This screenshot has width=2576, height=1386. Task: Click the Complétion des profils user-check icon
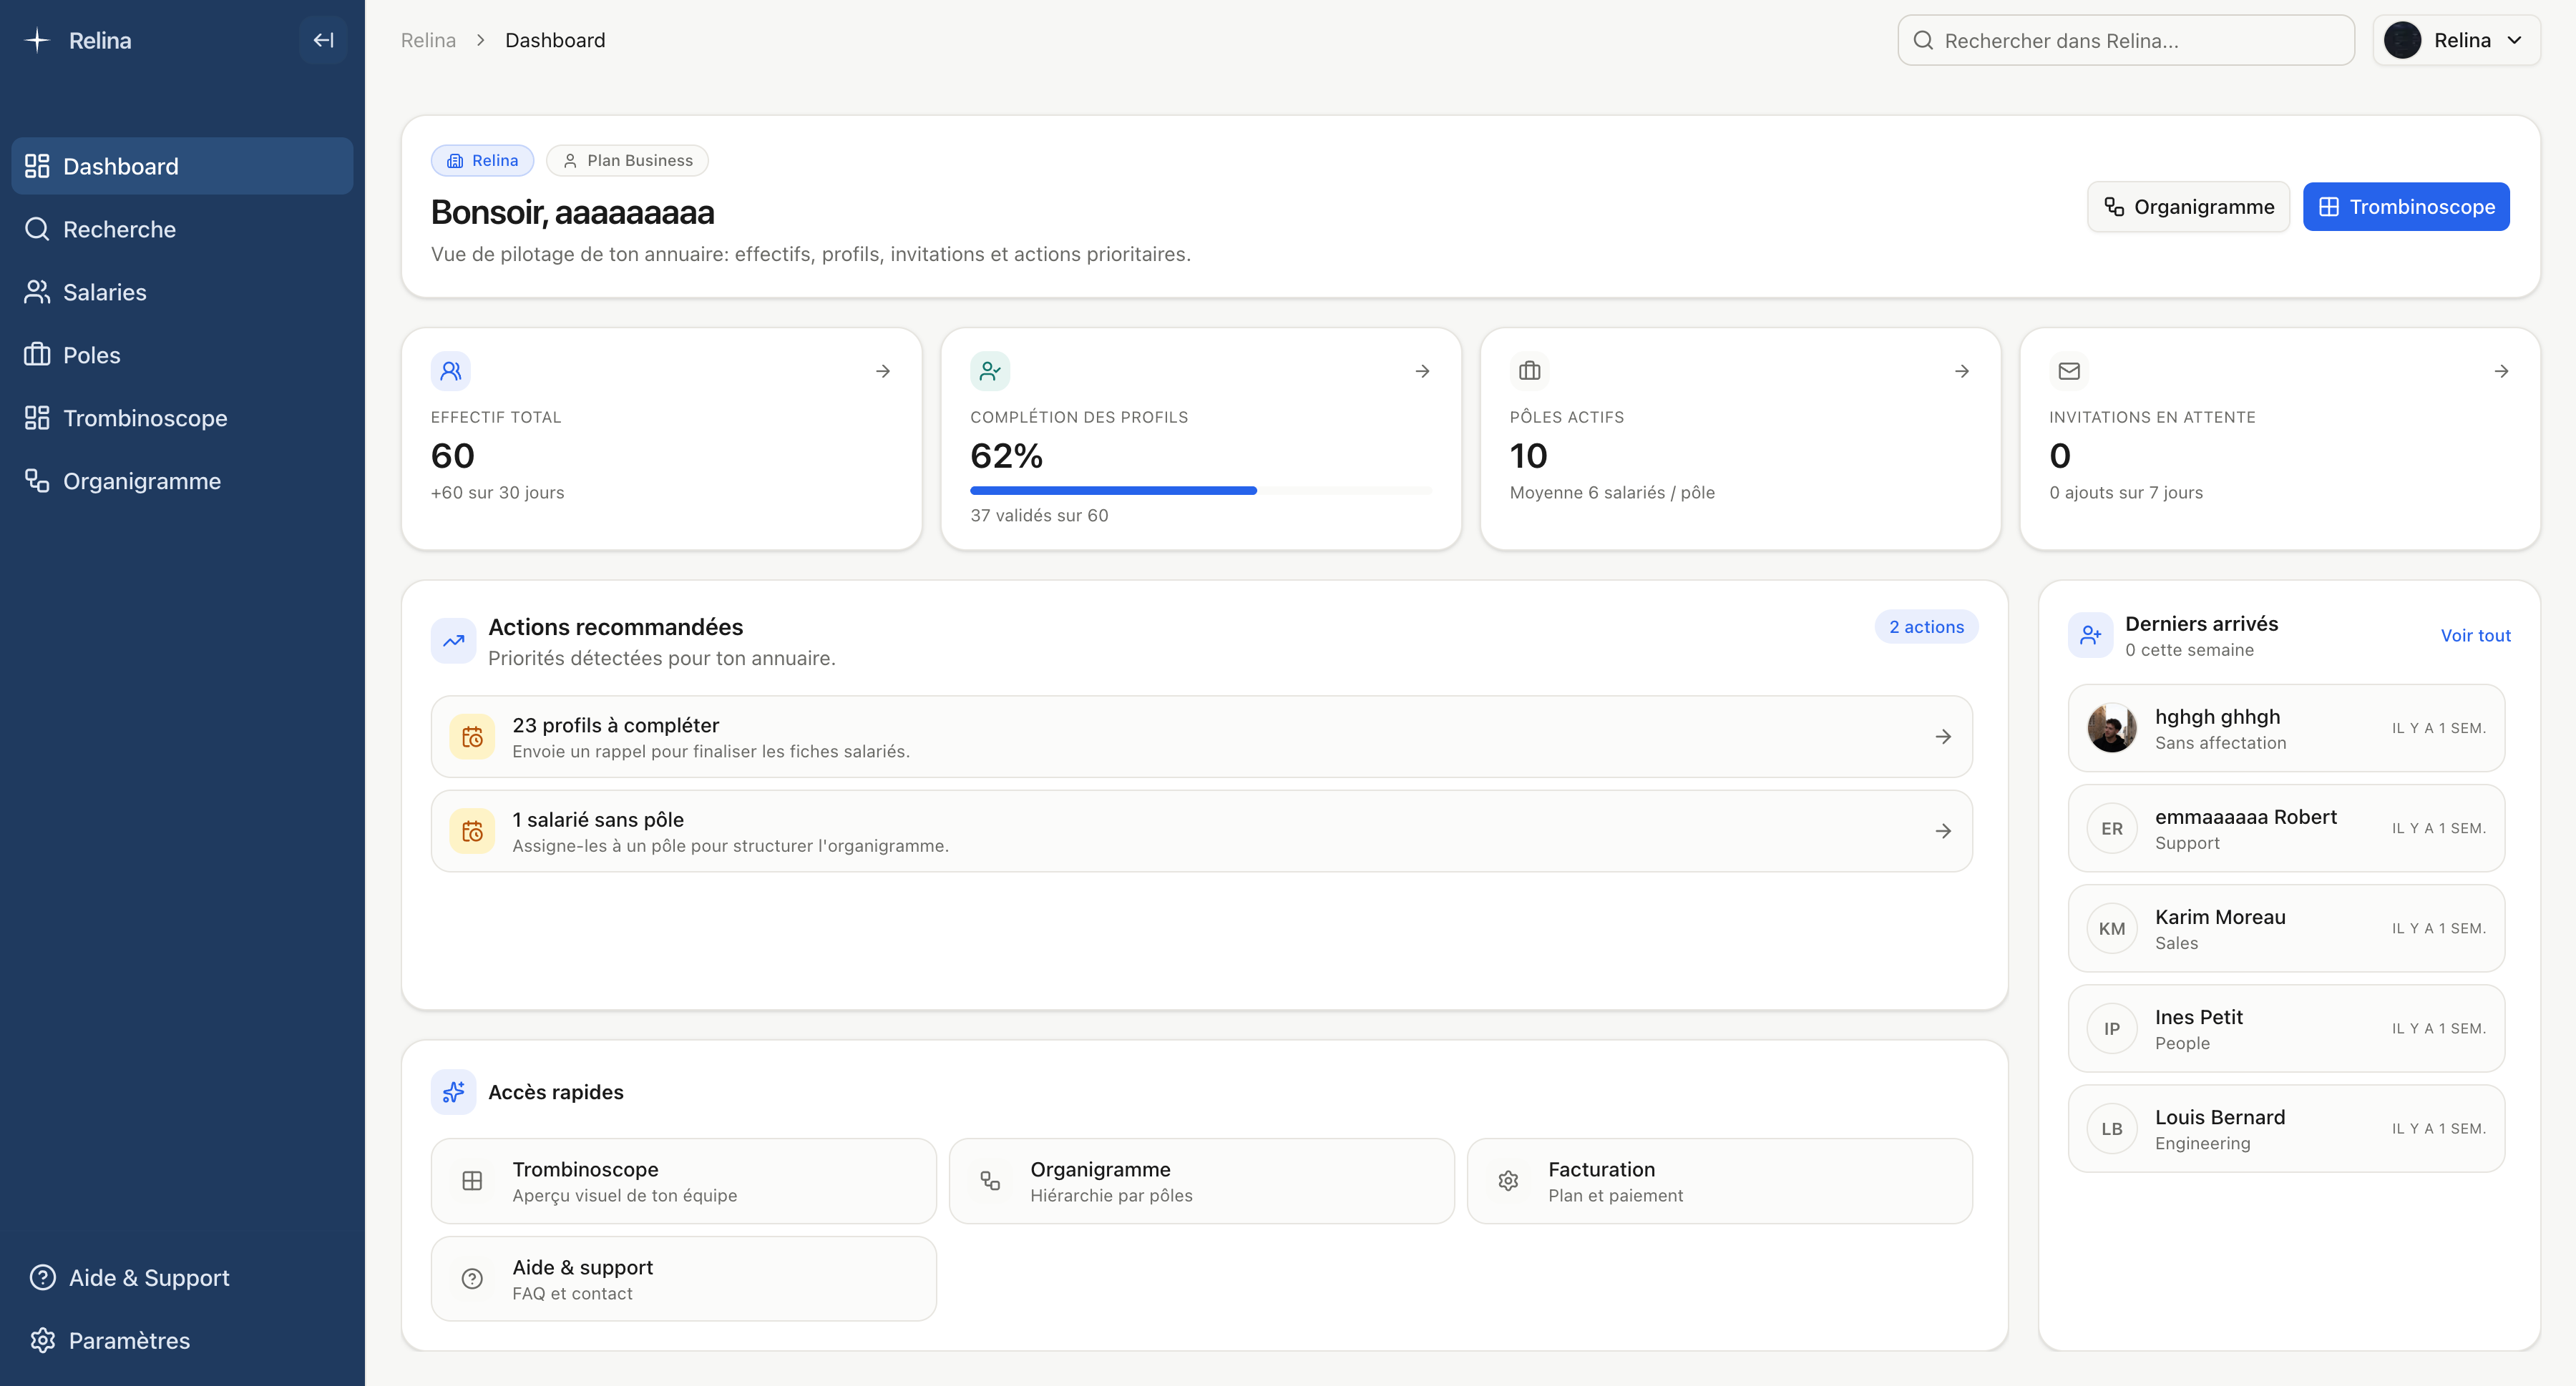coord(990,370)
